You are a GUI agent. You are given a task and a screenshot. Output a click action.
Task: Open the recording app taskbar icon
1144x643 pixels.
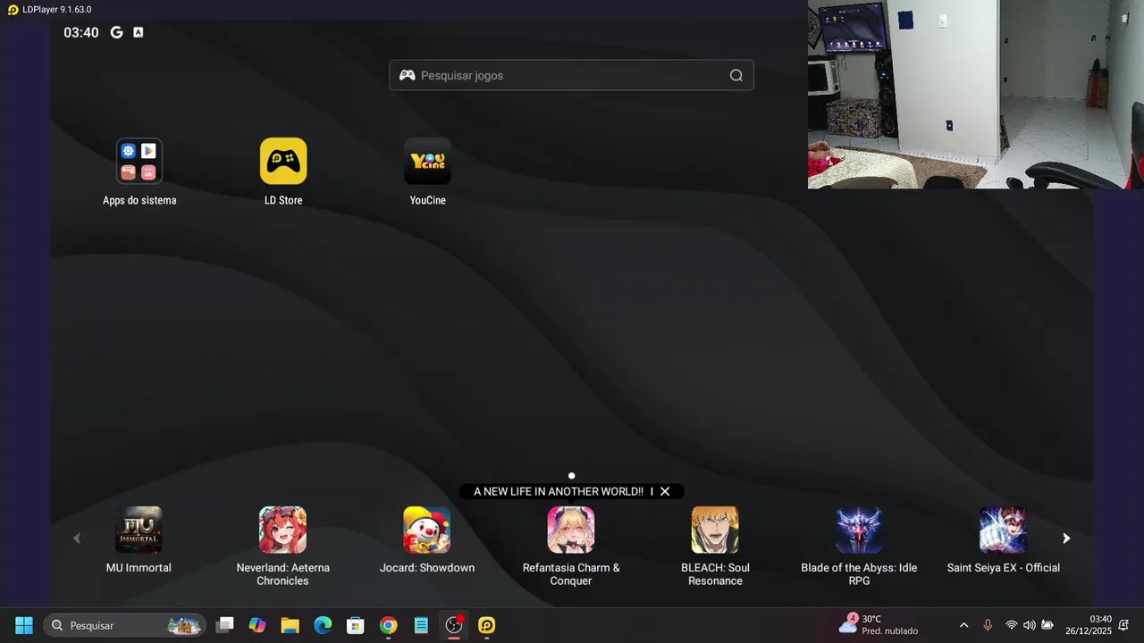[x=454, y=625]
